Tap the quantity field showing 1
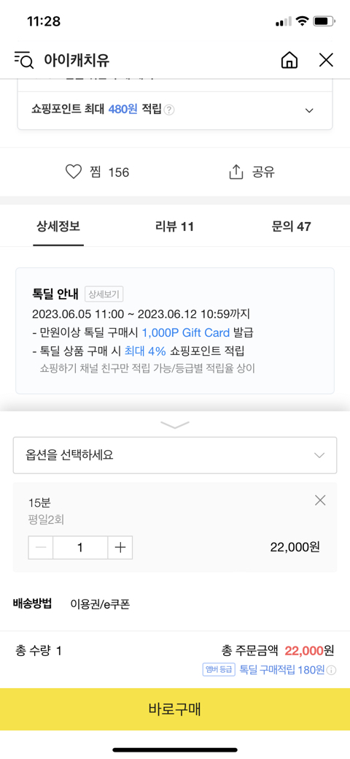Image resolution: width=350 pixels, height=759 pixels. pyautogui.click(x=80, y=547)
